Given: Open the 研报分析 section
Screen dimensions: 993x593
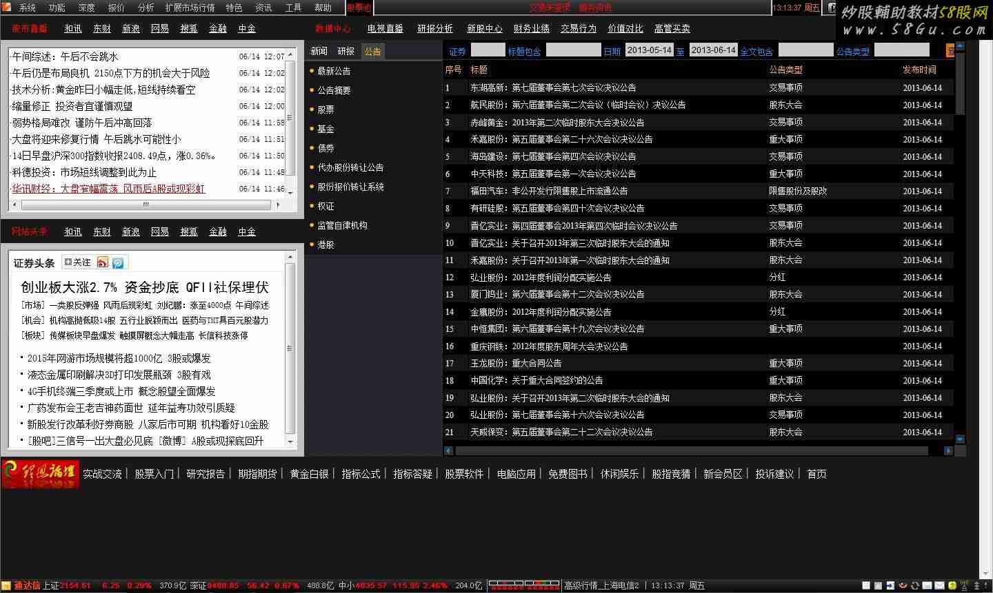Looking at the screenshot, I should coord(435,29).
